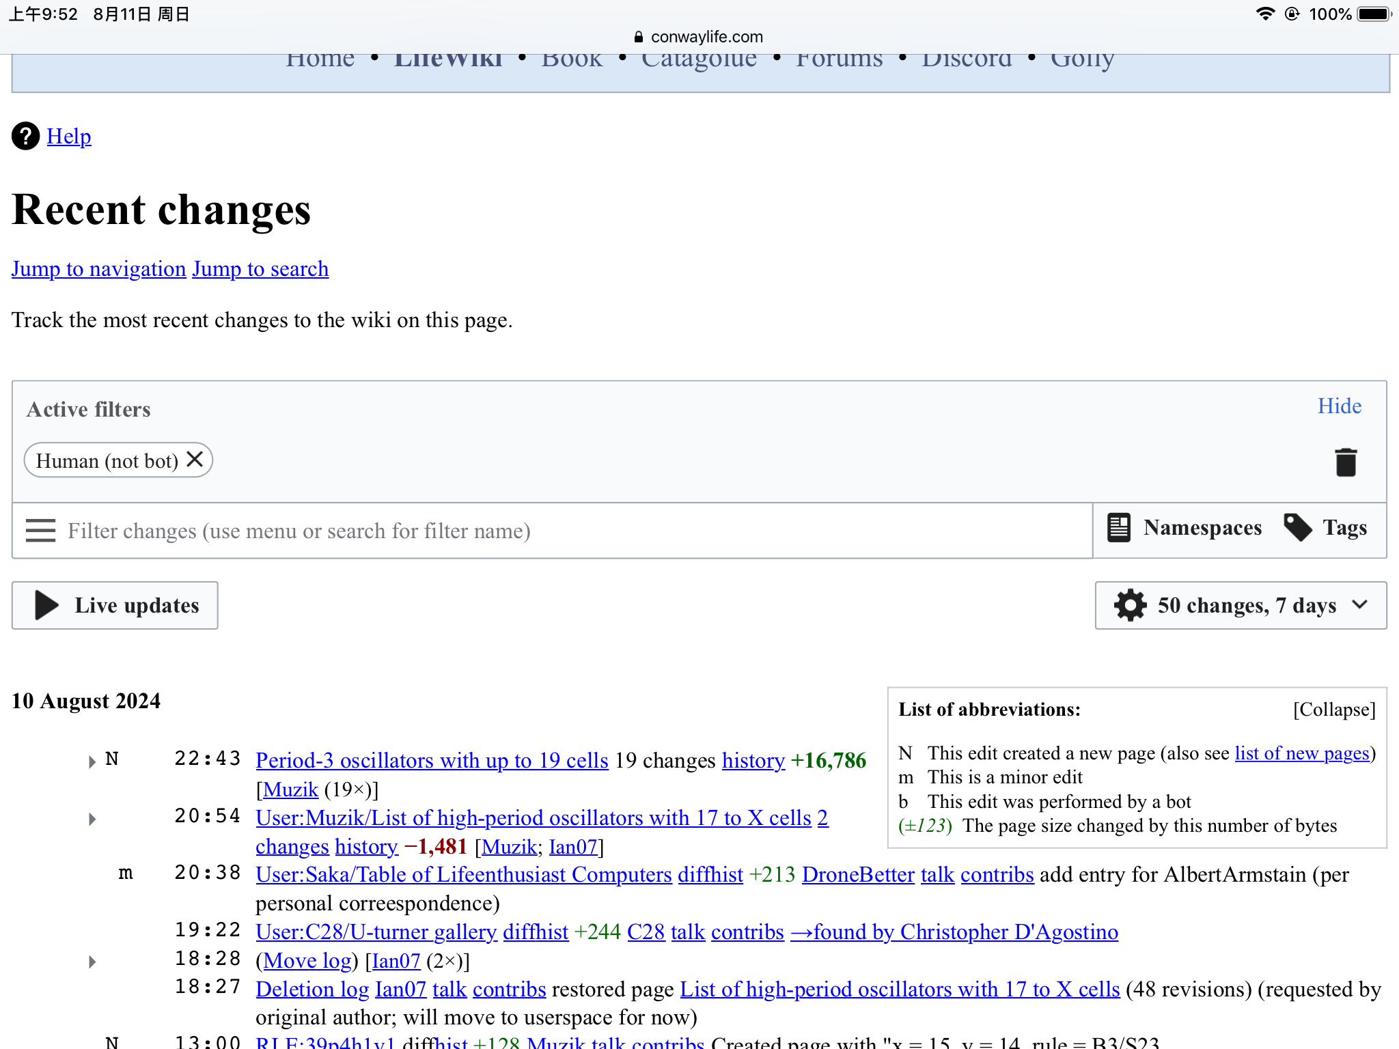1399x1049 pixels.
Task: Open the Tags filter
Action: coord(1325,528)
